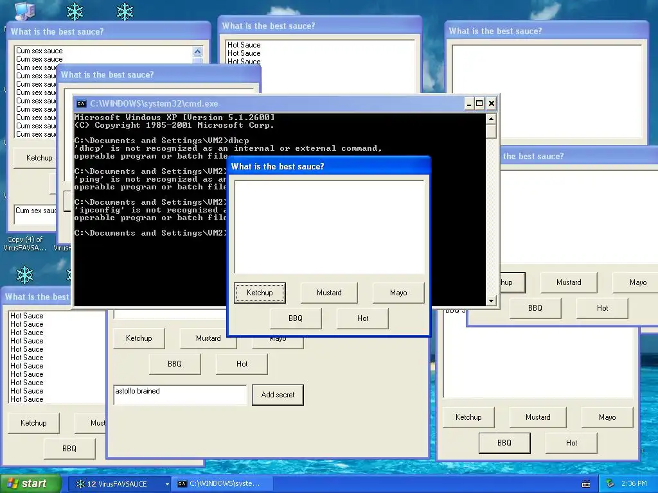The height and width of the screenshot is (493, 658).
Task: Click Mustard in window right of command prompt
Action: click(569, 282)
